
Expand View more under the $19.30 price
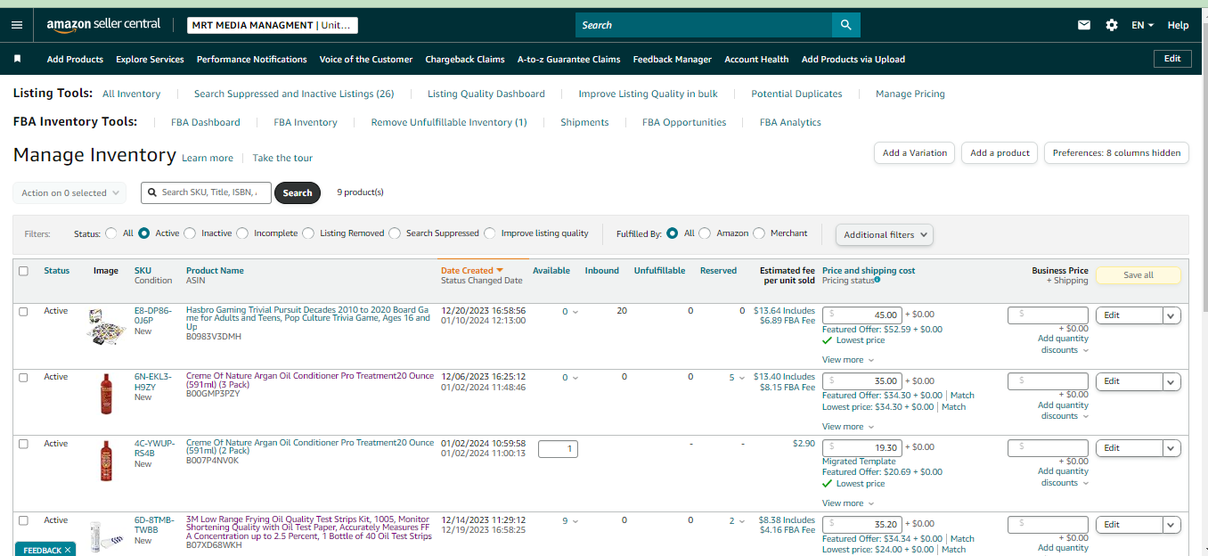tap(848, 503)
